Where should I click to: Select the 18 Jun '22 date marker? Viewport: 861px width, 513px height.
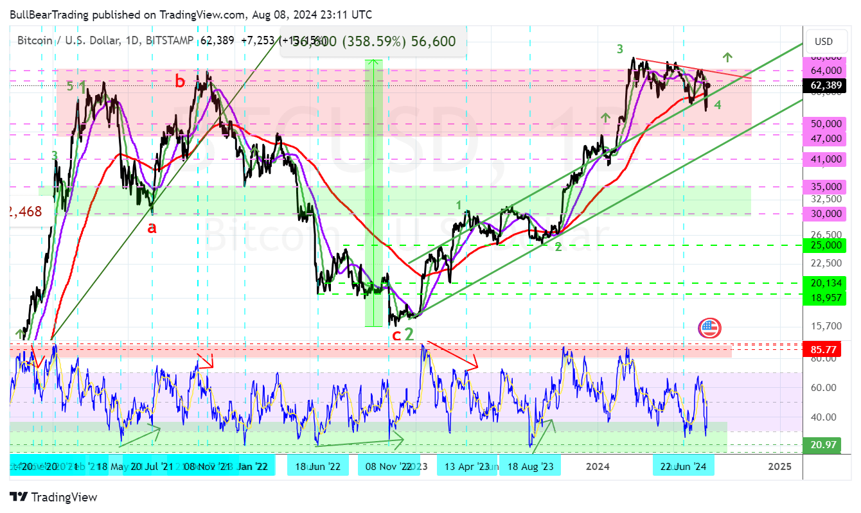pyautogui.click(x=318, y=466)
